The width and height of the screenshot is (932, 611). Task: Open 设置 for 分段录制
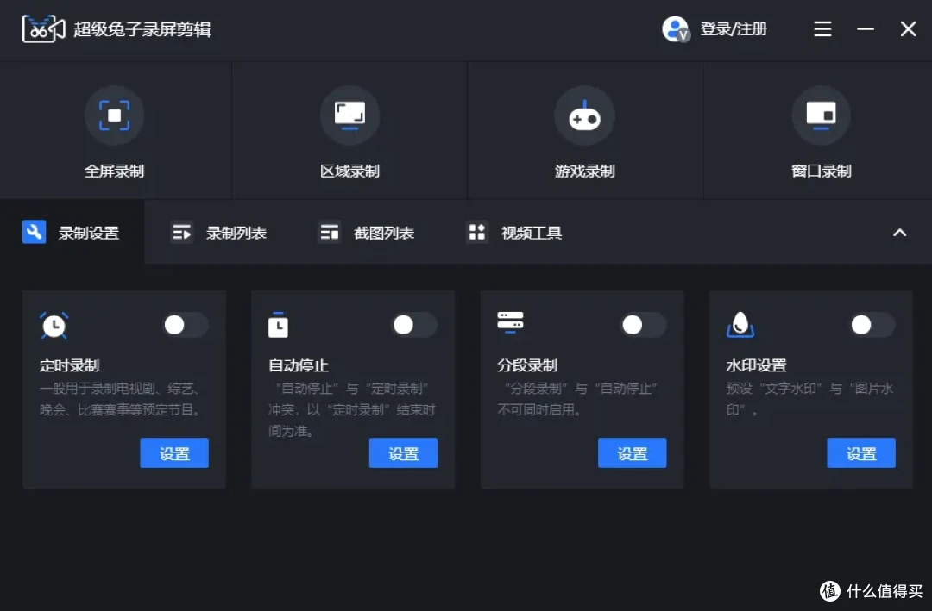632,453
